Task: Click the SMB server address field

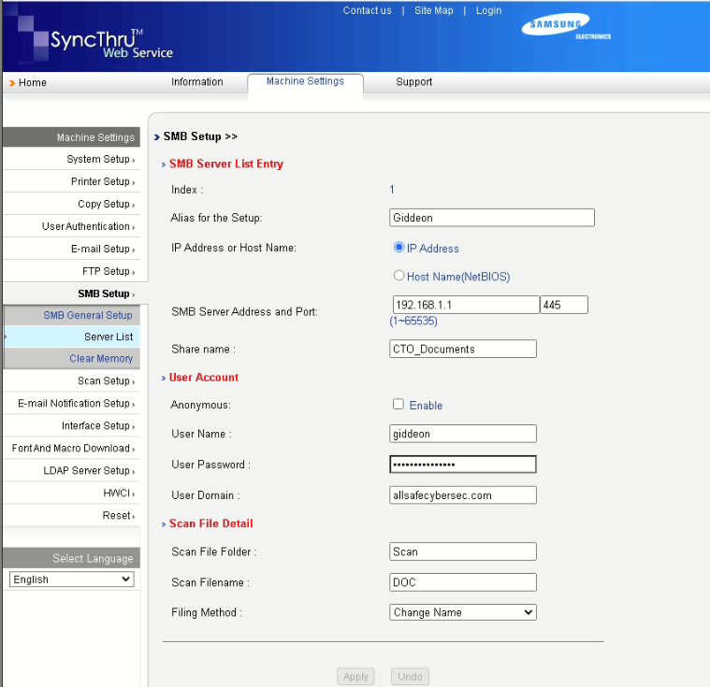Action: tap(466, 305)
